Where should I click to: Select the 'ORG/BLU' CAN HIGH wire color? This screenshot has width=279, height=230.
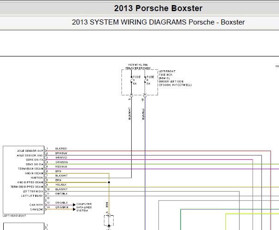[61, 203]
